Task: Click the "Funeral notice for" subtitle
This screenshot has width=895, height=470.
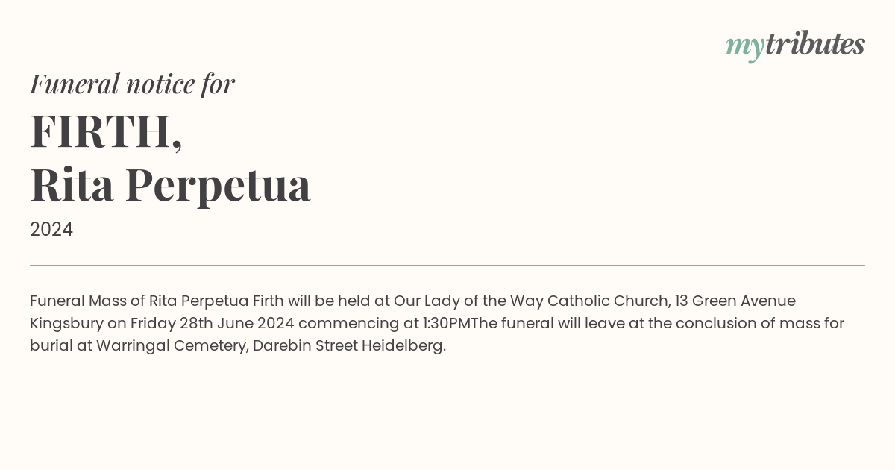Action: click(x=132, y=84)
